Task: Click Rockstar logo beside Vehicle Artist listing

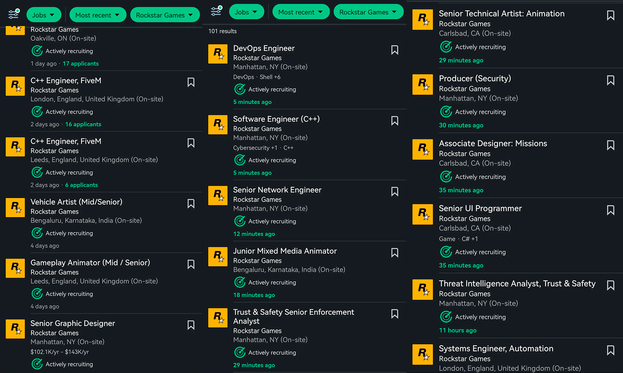Action: (x=15, y=208)
